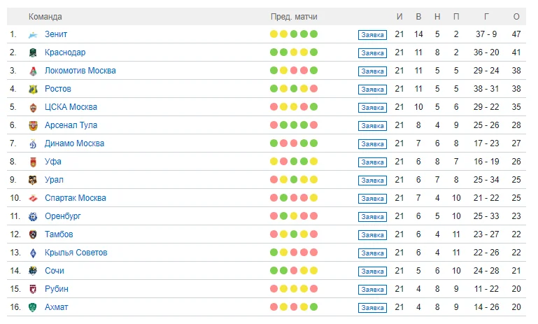Click the Рубин club crest
538x324 pixels.
click(x=33, y=289)
